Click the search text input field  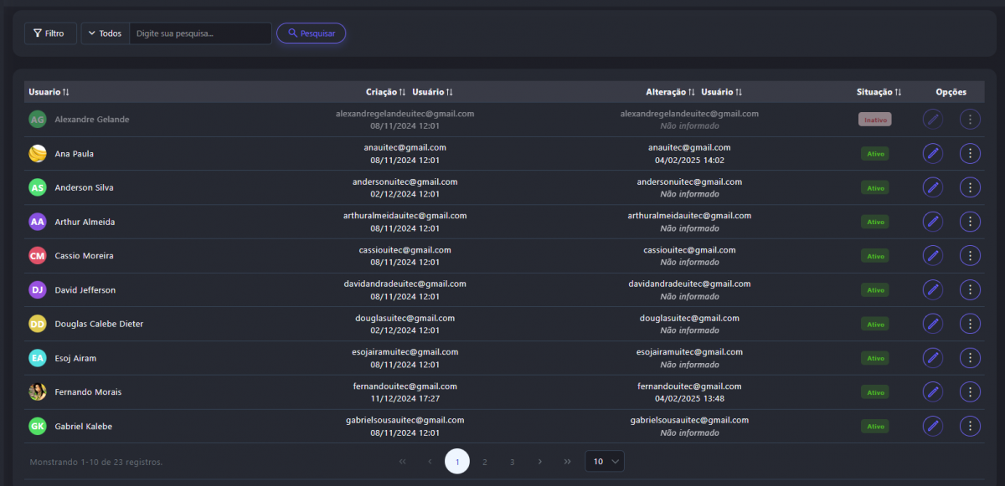200,33
